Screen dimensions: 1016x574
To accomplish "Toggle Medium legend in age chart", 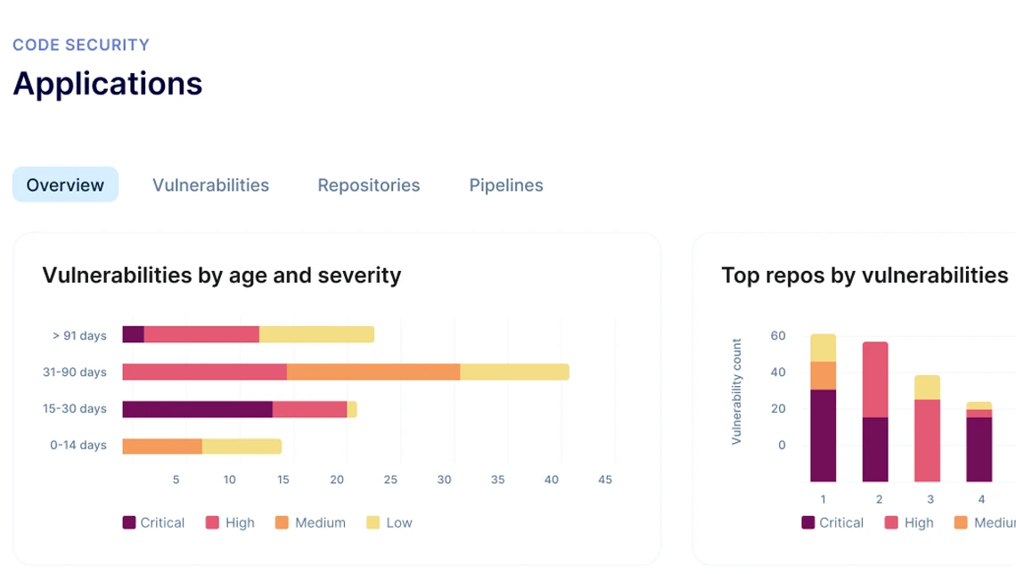I will (x=310, y=523).
